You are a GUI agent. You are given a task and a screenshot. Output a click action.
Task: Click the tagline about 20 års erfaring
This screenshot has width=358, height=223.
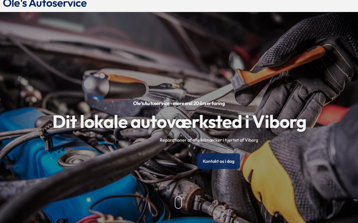(x=179, y=103)
